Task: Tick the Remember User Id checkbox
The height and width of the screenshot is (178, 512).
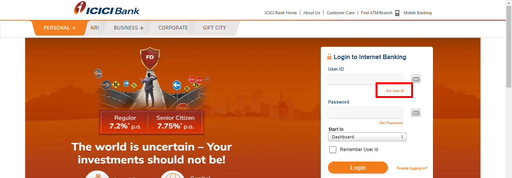Action: (333, 150)
